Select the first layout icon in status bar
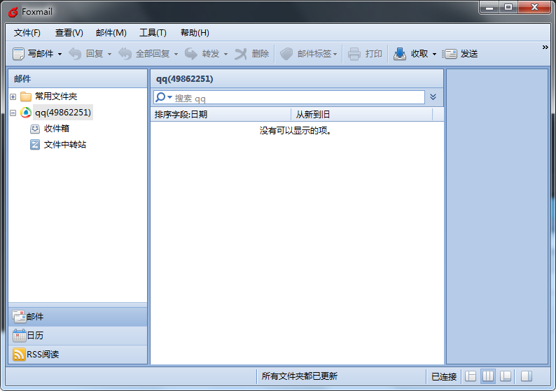This screenshot has width=556, height=391. [471, 376]
